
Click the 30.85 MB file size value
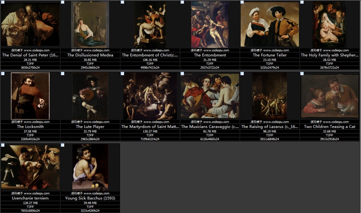coord(90,59)
